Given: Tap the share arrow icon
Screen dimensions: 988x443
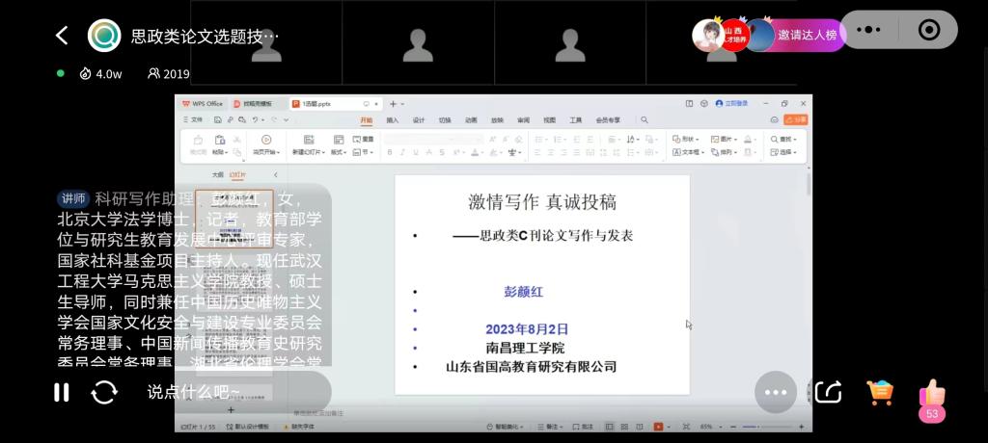Looking at the screenshot, I should point(828,392).
